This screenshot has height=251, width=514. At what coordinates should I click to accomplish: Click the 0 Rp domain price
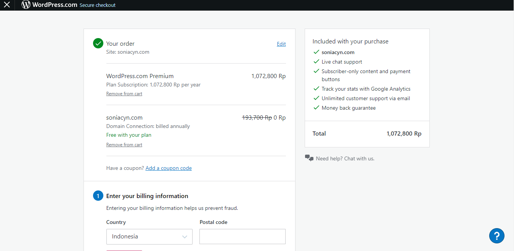[280, 118]
